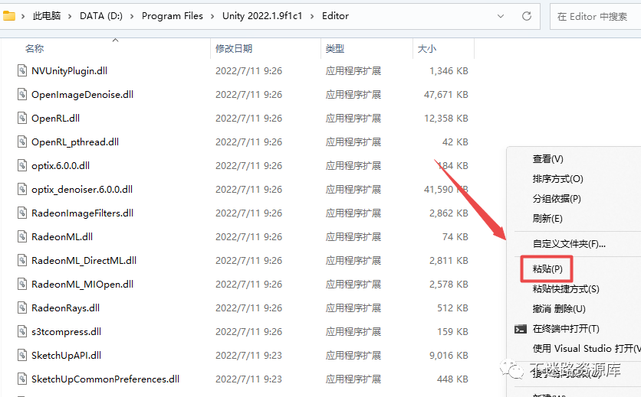Select the file name s3tcompress.dll

[66, 331]
